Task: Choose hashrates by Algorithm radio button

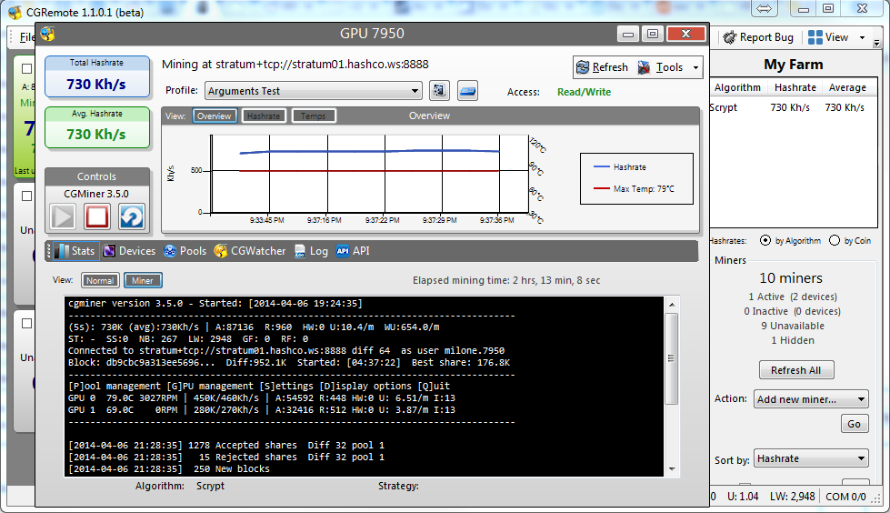Action: [765, 240]
